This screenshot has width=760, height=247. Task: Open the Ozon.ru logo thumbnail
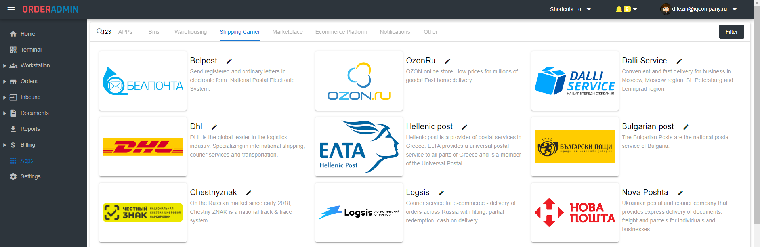[359, 81]
